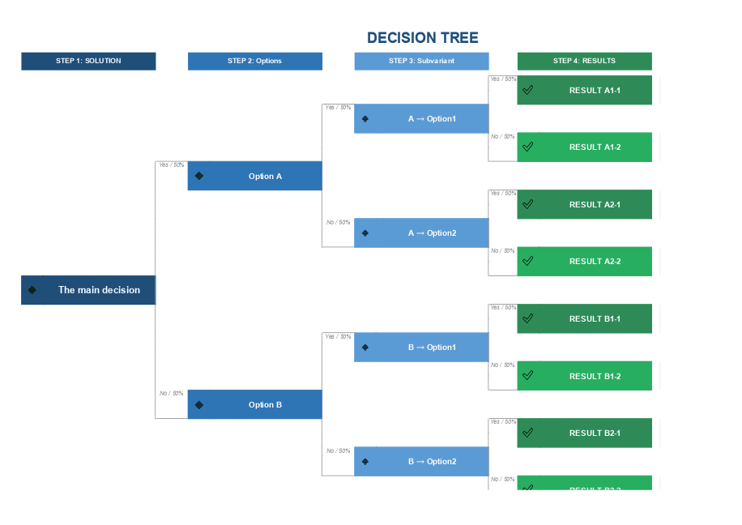Click the STEP 4: RESULTS header
The width and height of the screenshot is (742, 525).
point(584,61)
